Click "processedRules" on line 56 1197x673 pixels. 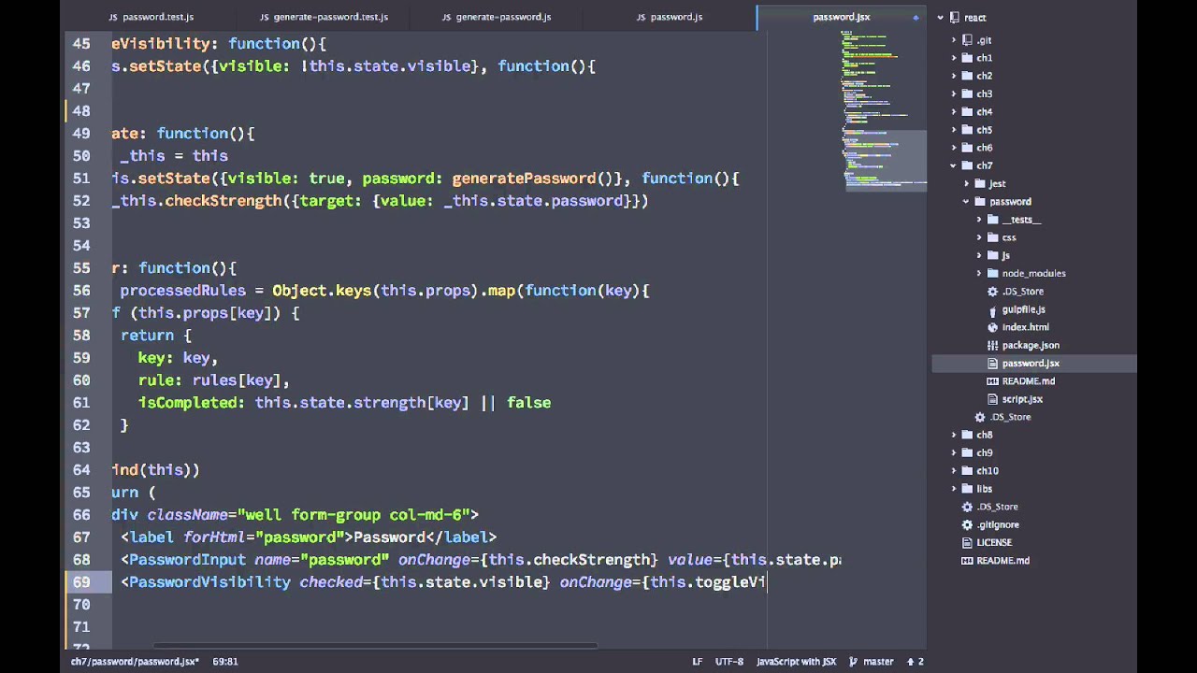click(x=182, y=291)
